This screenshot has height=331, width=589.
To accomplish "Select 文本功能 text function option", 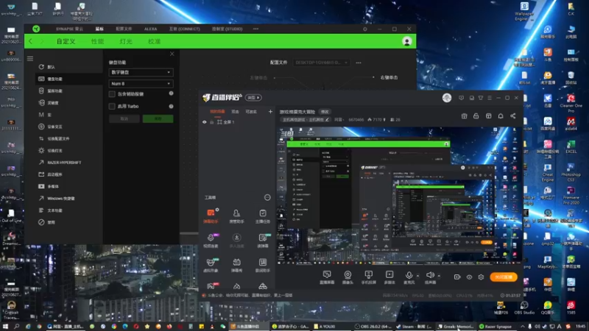I will (x=54, y=210).
